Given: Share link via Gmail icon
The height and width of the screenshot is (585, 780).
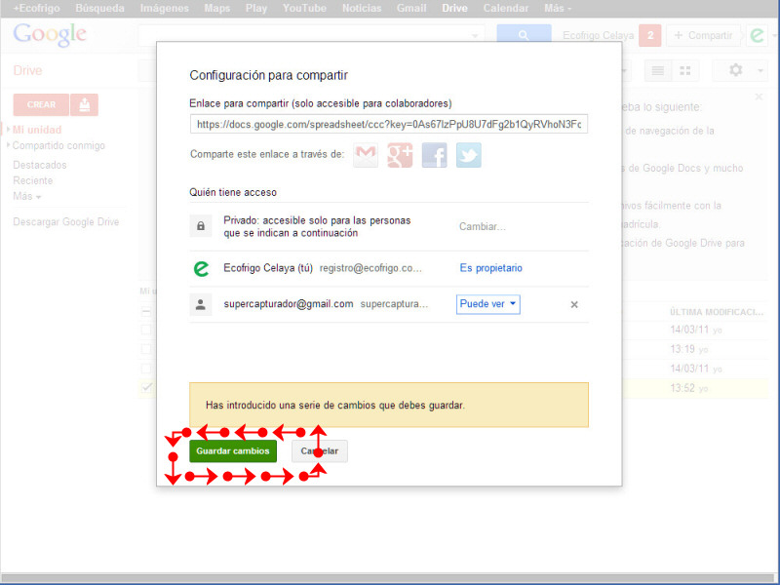Looking at the screenshot, I should pyautogui.click(x=366, y=155).
